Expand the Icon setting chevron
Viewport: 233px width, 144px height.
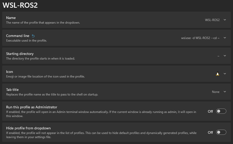(225, 74)
